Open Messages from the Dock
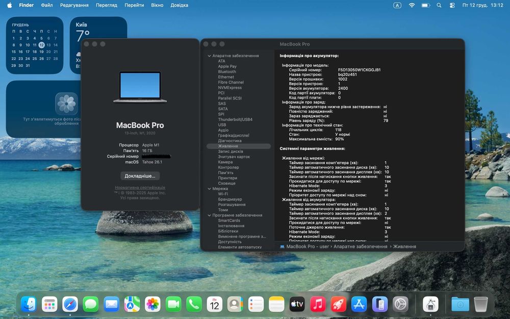The height and width of the screenshot is (319, 510). 91,305
